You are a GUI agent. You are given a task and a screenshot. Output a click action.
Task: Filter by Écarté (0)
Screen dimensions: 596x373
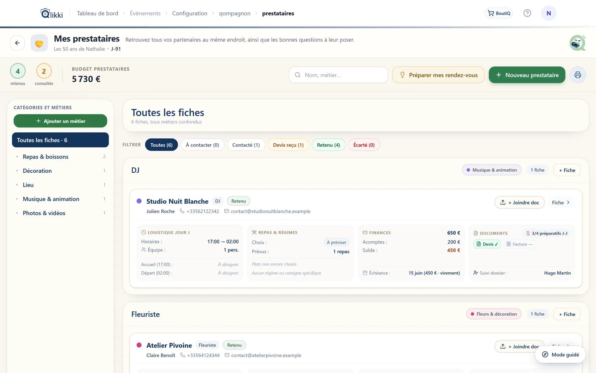(x=364, y=145)
